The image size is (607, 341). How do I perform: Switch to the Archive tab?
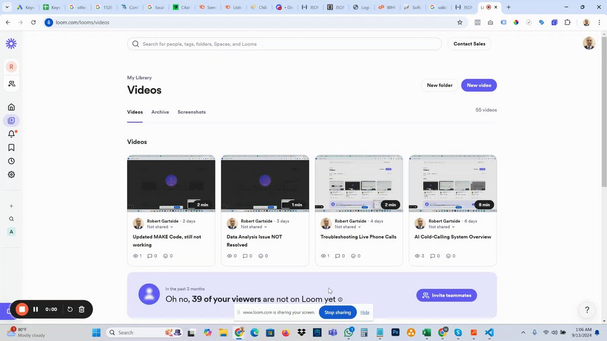[x=160, y=112]
